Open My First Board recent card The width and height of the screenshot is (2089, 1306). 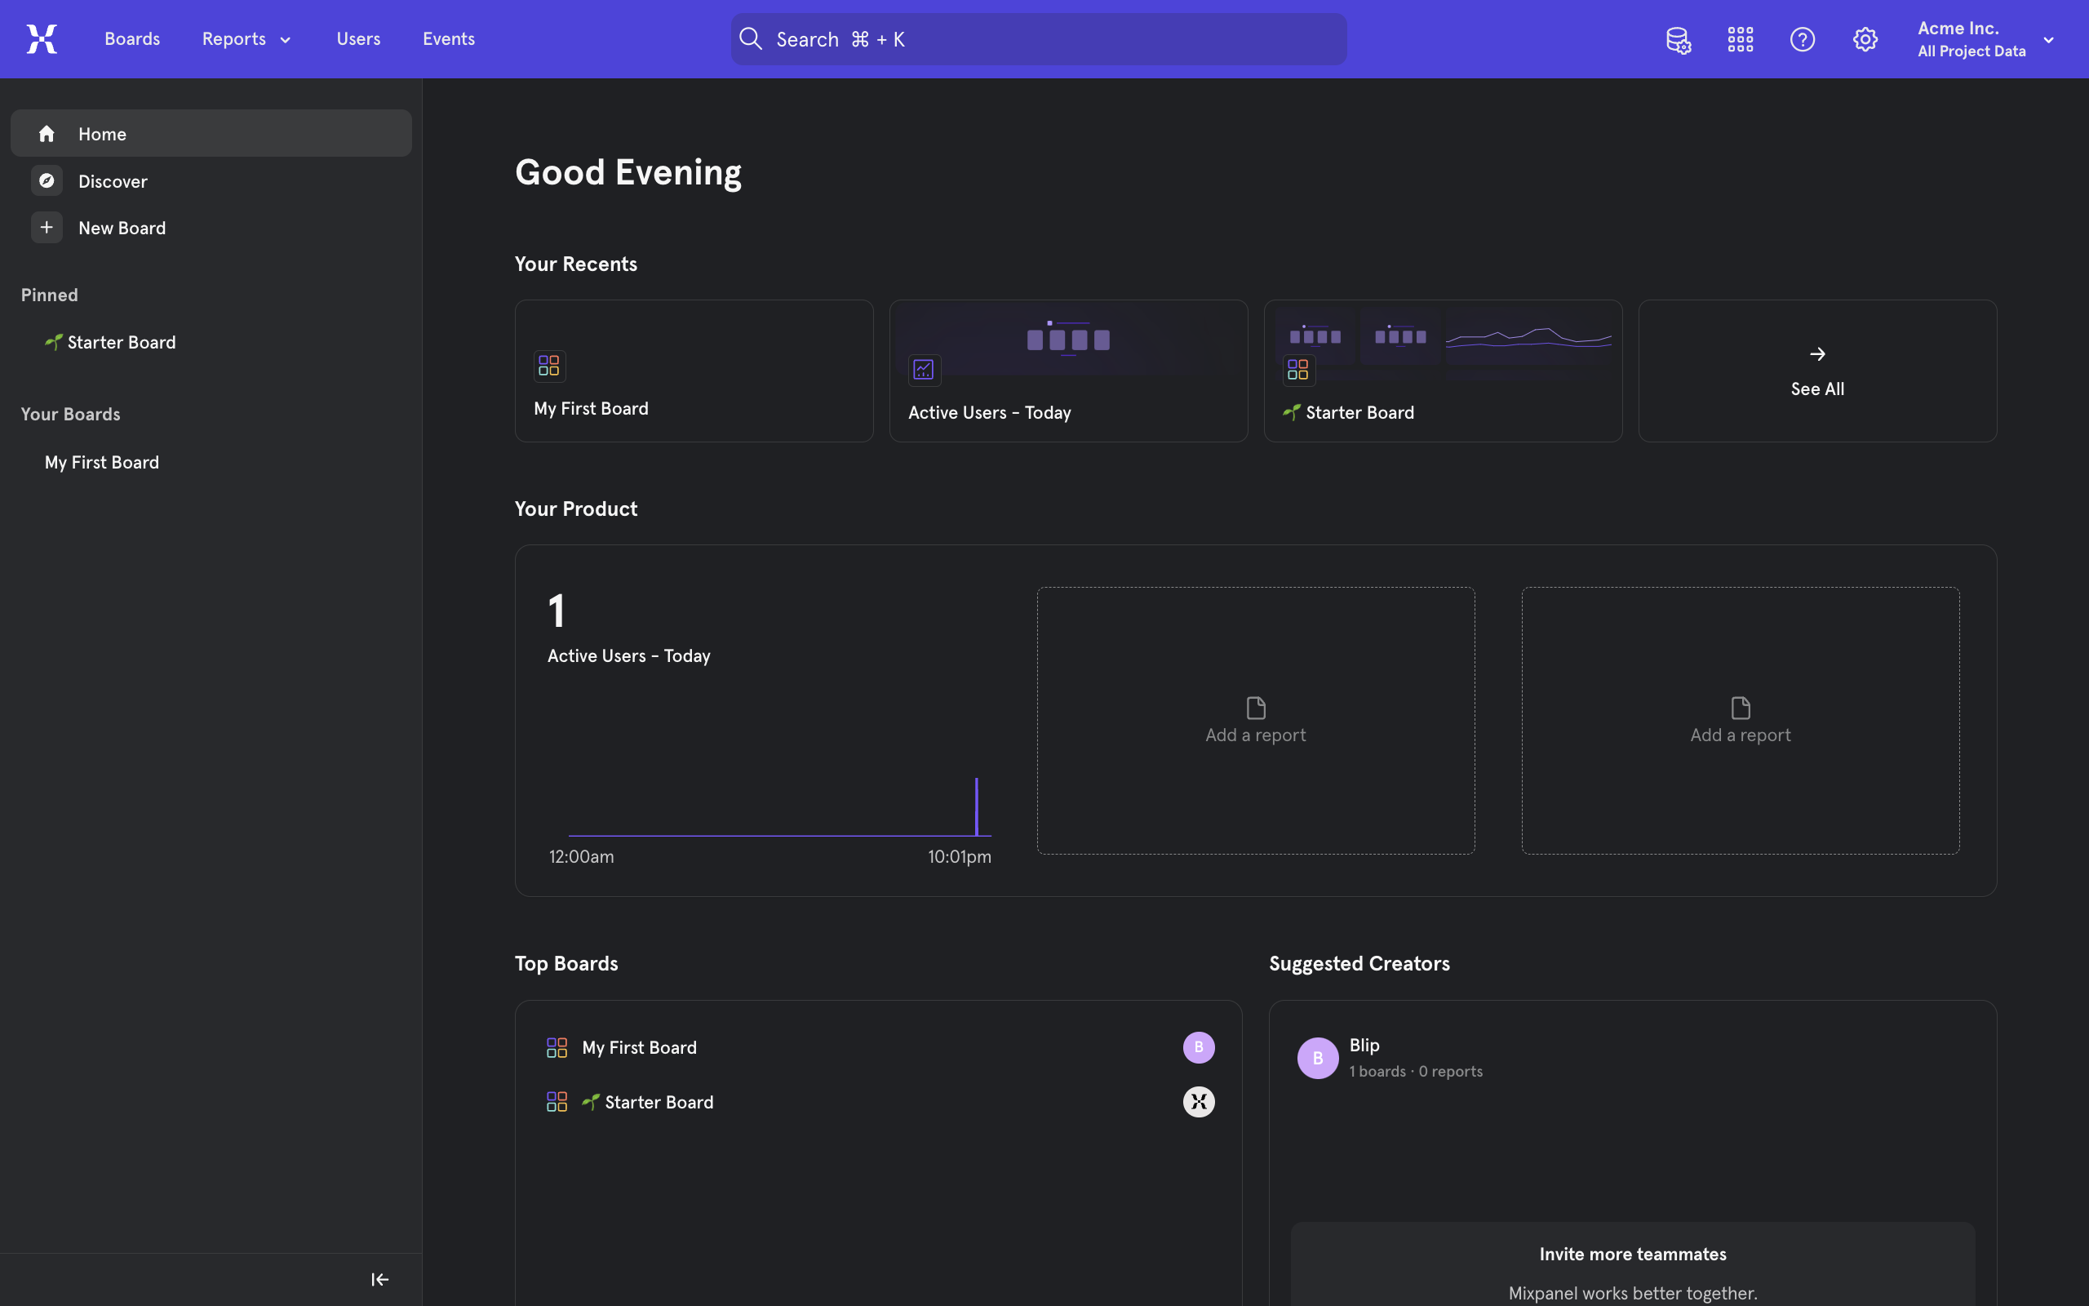point(694,371)
